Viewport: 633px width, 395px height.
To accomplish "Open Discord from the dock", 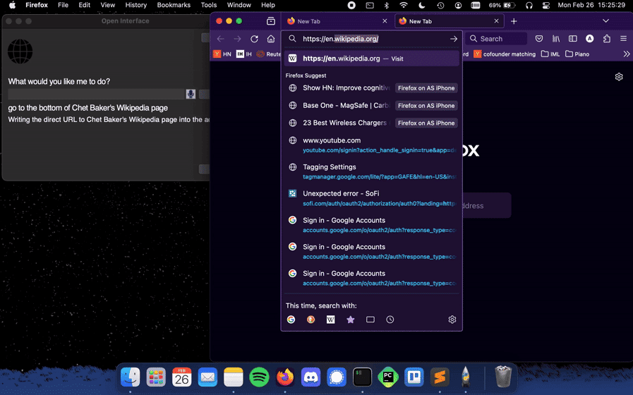I will tap(311, 377).
